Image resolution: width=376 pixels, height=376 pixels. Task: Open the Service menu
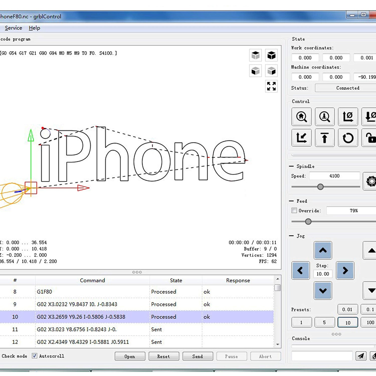click(14, 28)
